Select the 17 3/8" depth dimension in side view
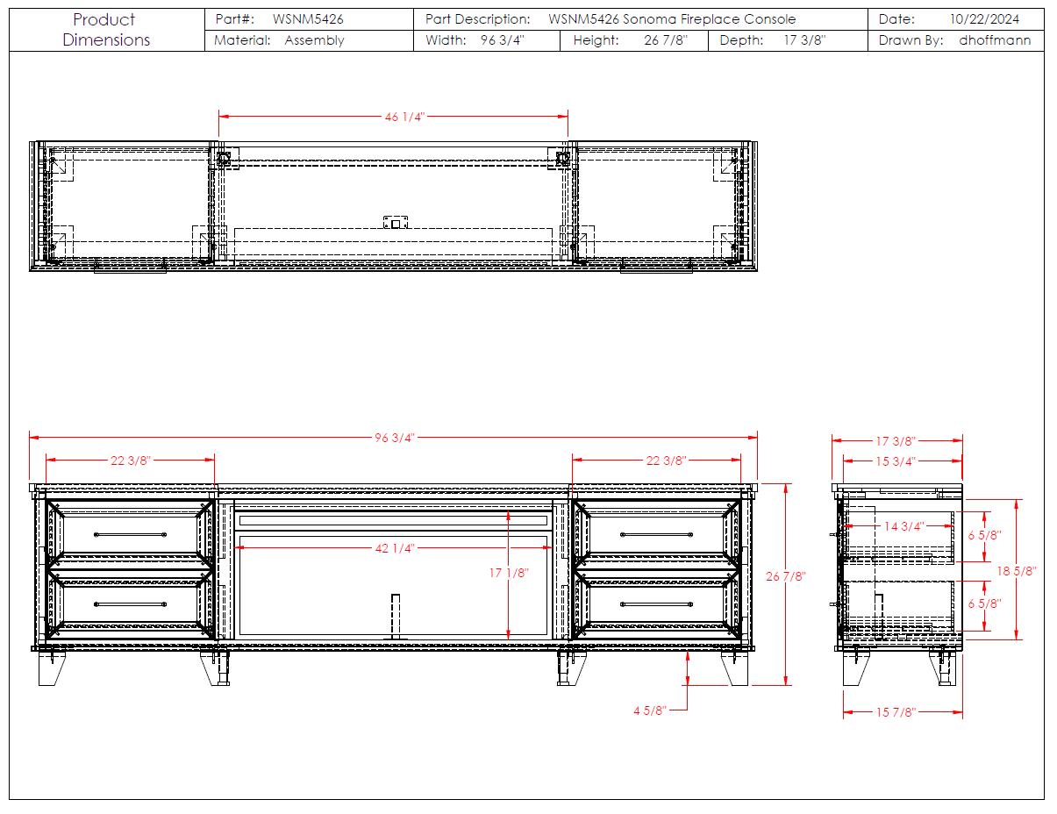Screen dimensions: 1057x814 point(896,441)
